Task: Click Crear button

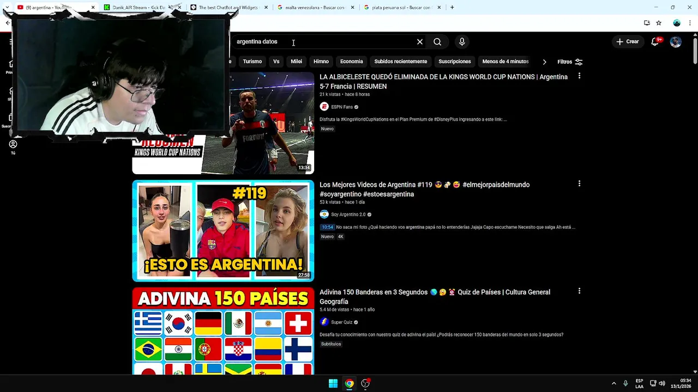Action: (628, 42)
